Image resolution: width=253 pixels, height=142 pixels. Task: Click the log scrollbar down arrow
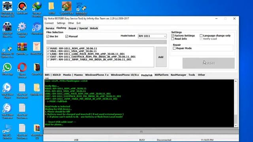coord(236,125)
